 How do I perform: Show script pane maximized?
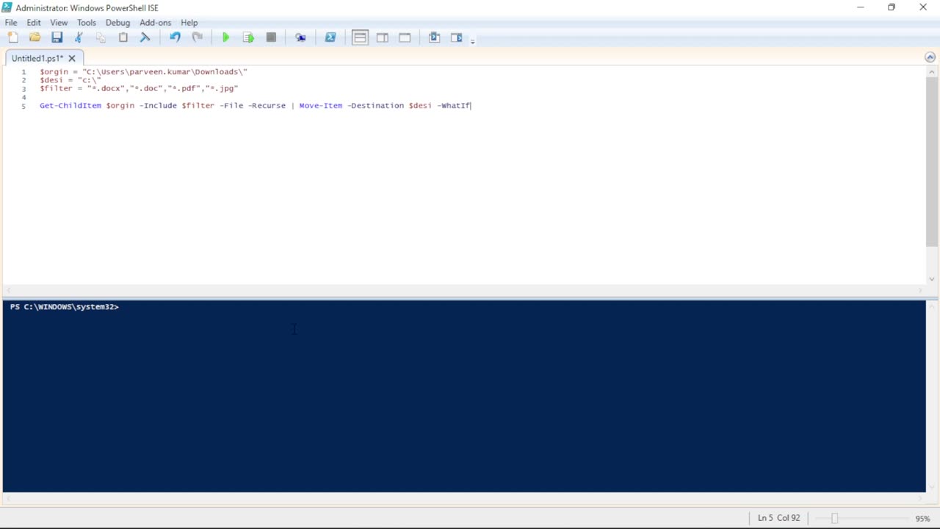(405, 37)
